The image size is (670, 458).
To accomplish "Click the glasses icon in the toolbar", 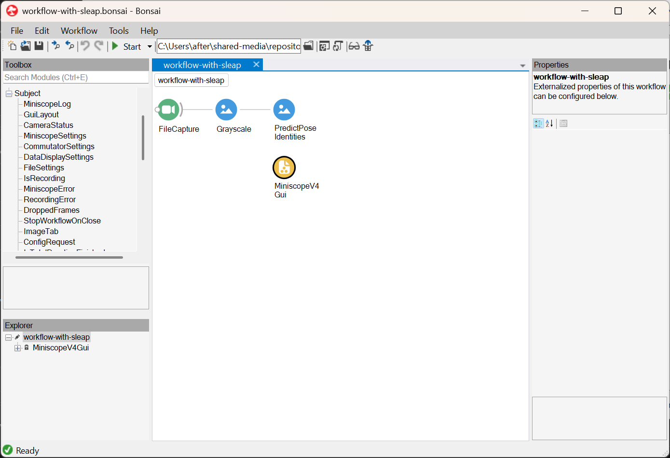I will [x=354, y=46].
